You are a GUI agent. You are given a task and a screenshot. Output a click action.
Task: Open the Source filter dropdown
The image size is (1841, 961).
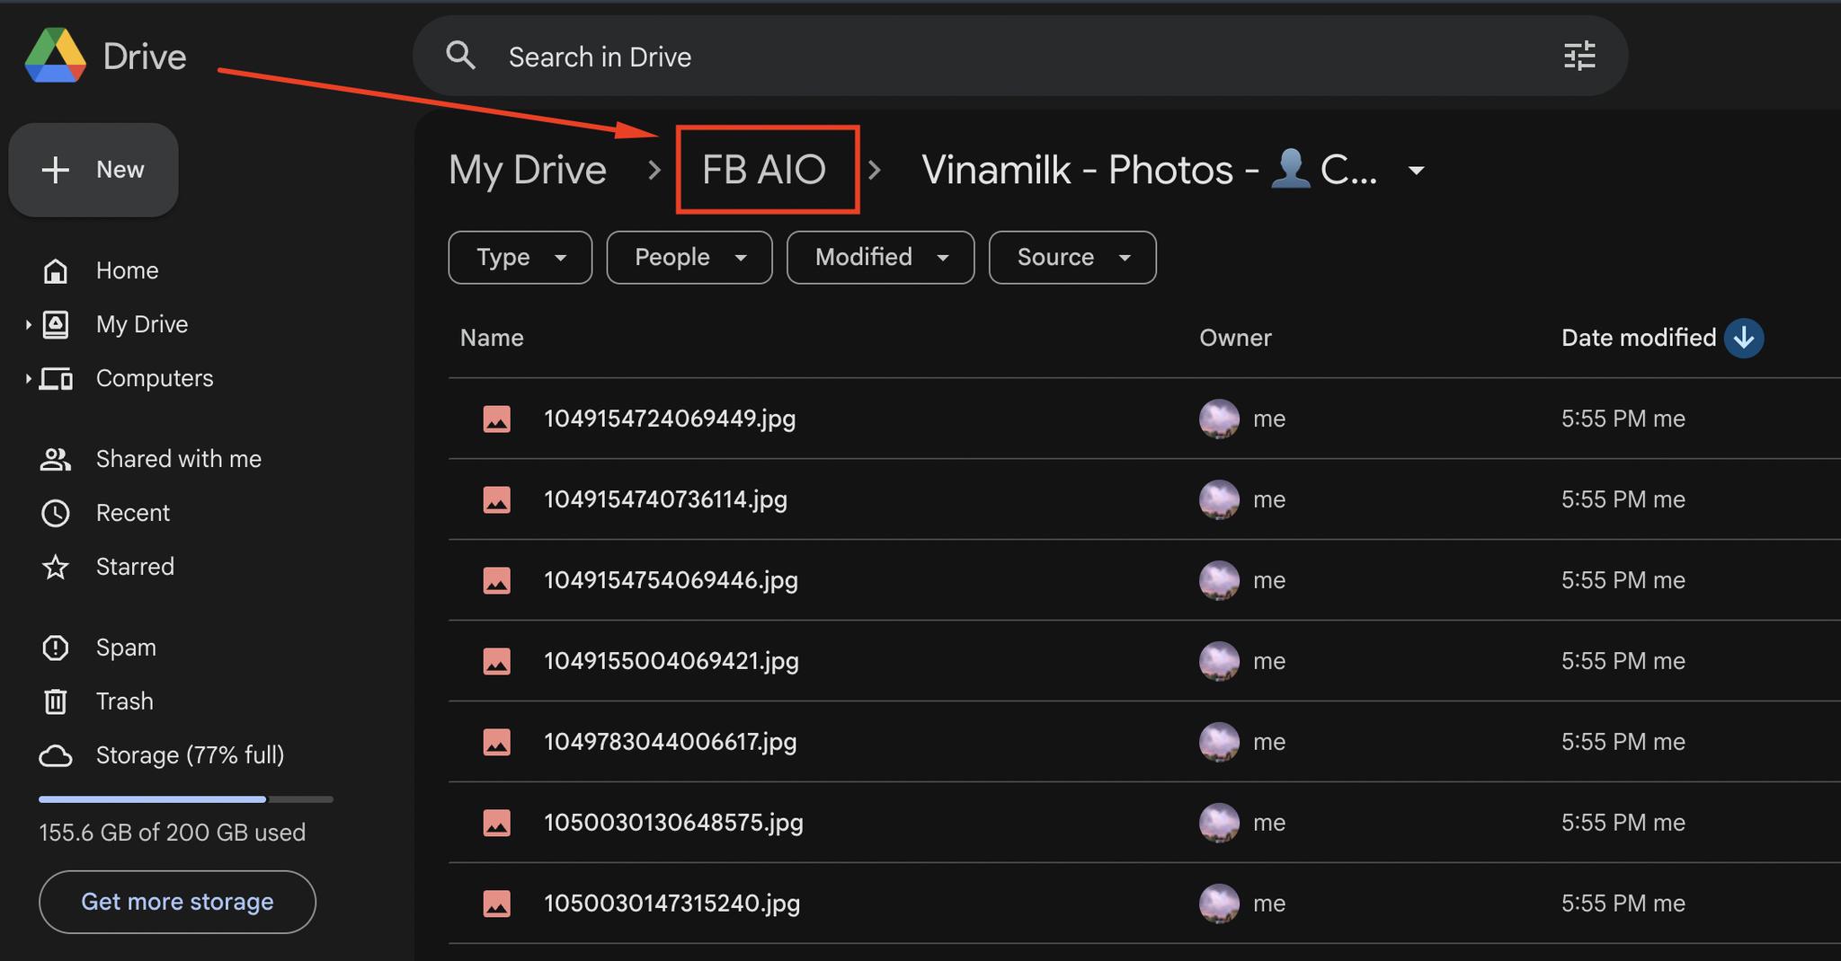[x=1072, y=257]
